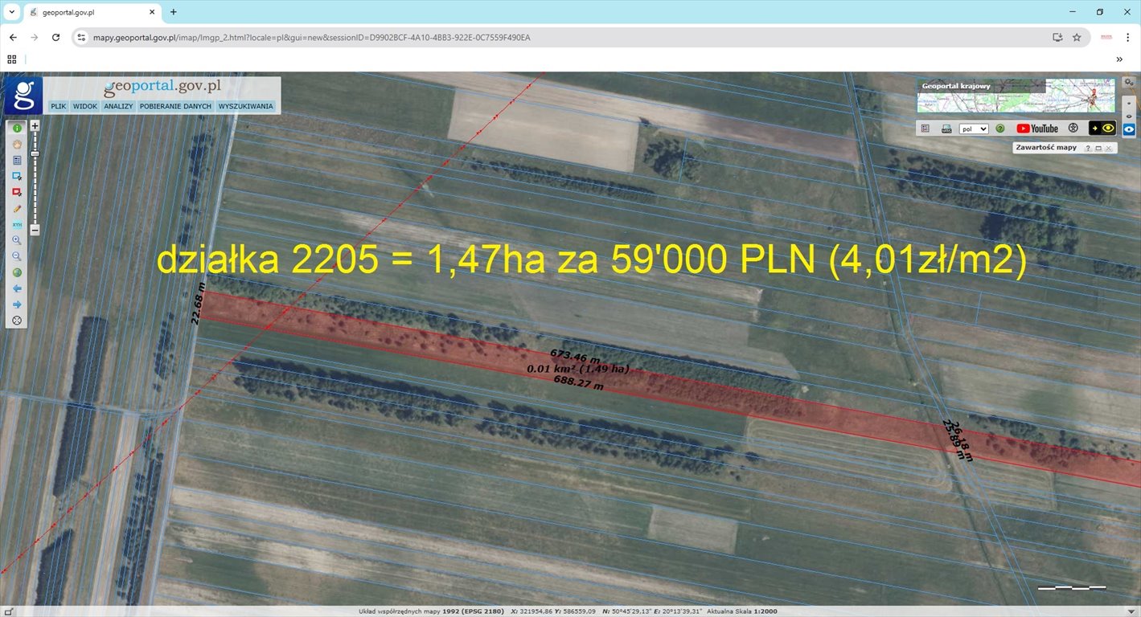Image resolution: width=1141 pixels, height=617 pixels.
Task: Choose the pencil drawing tool
Action: [x=16, y=209]
